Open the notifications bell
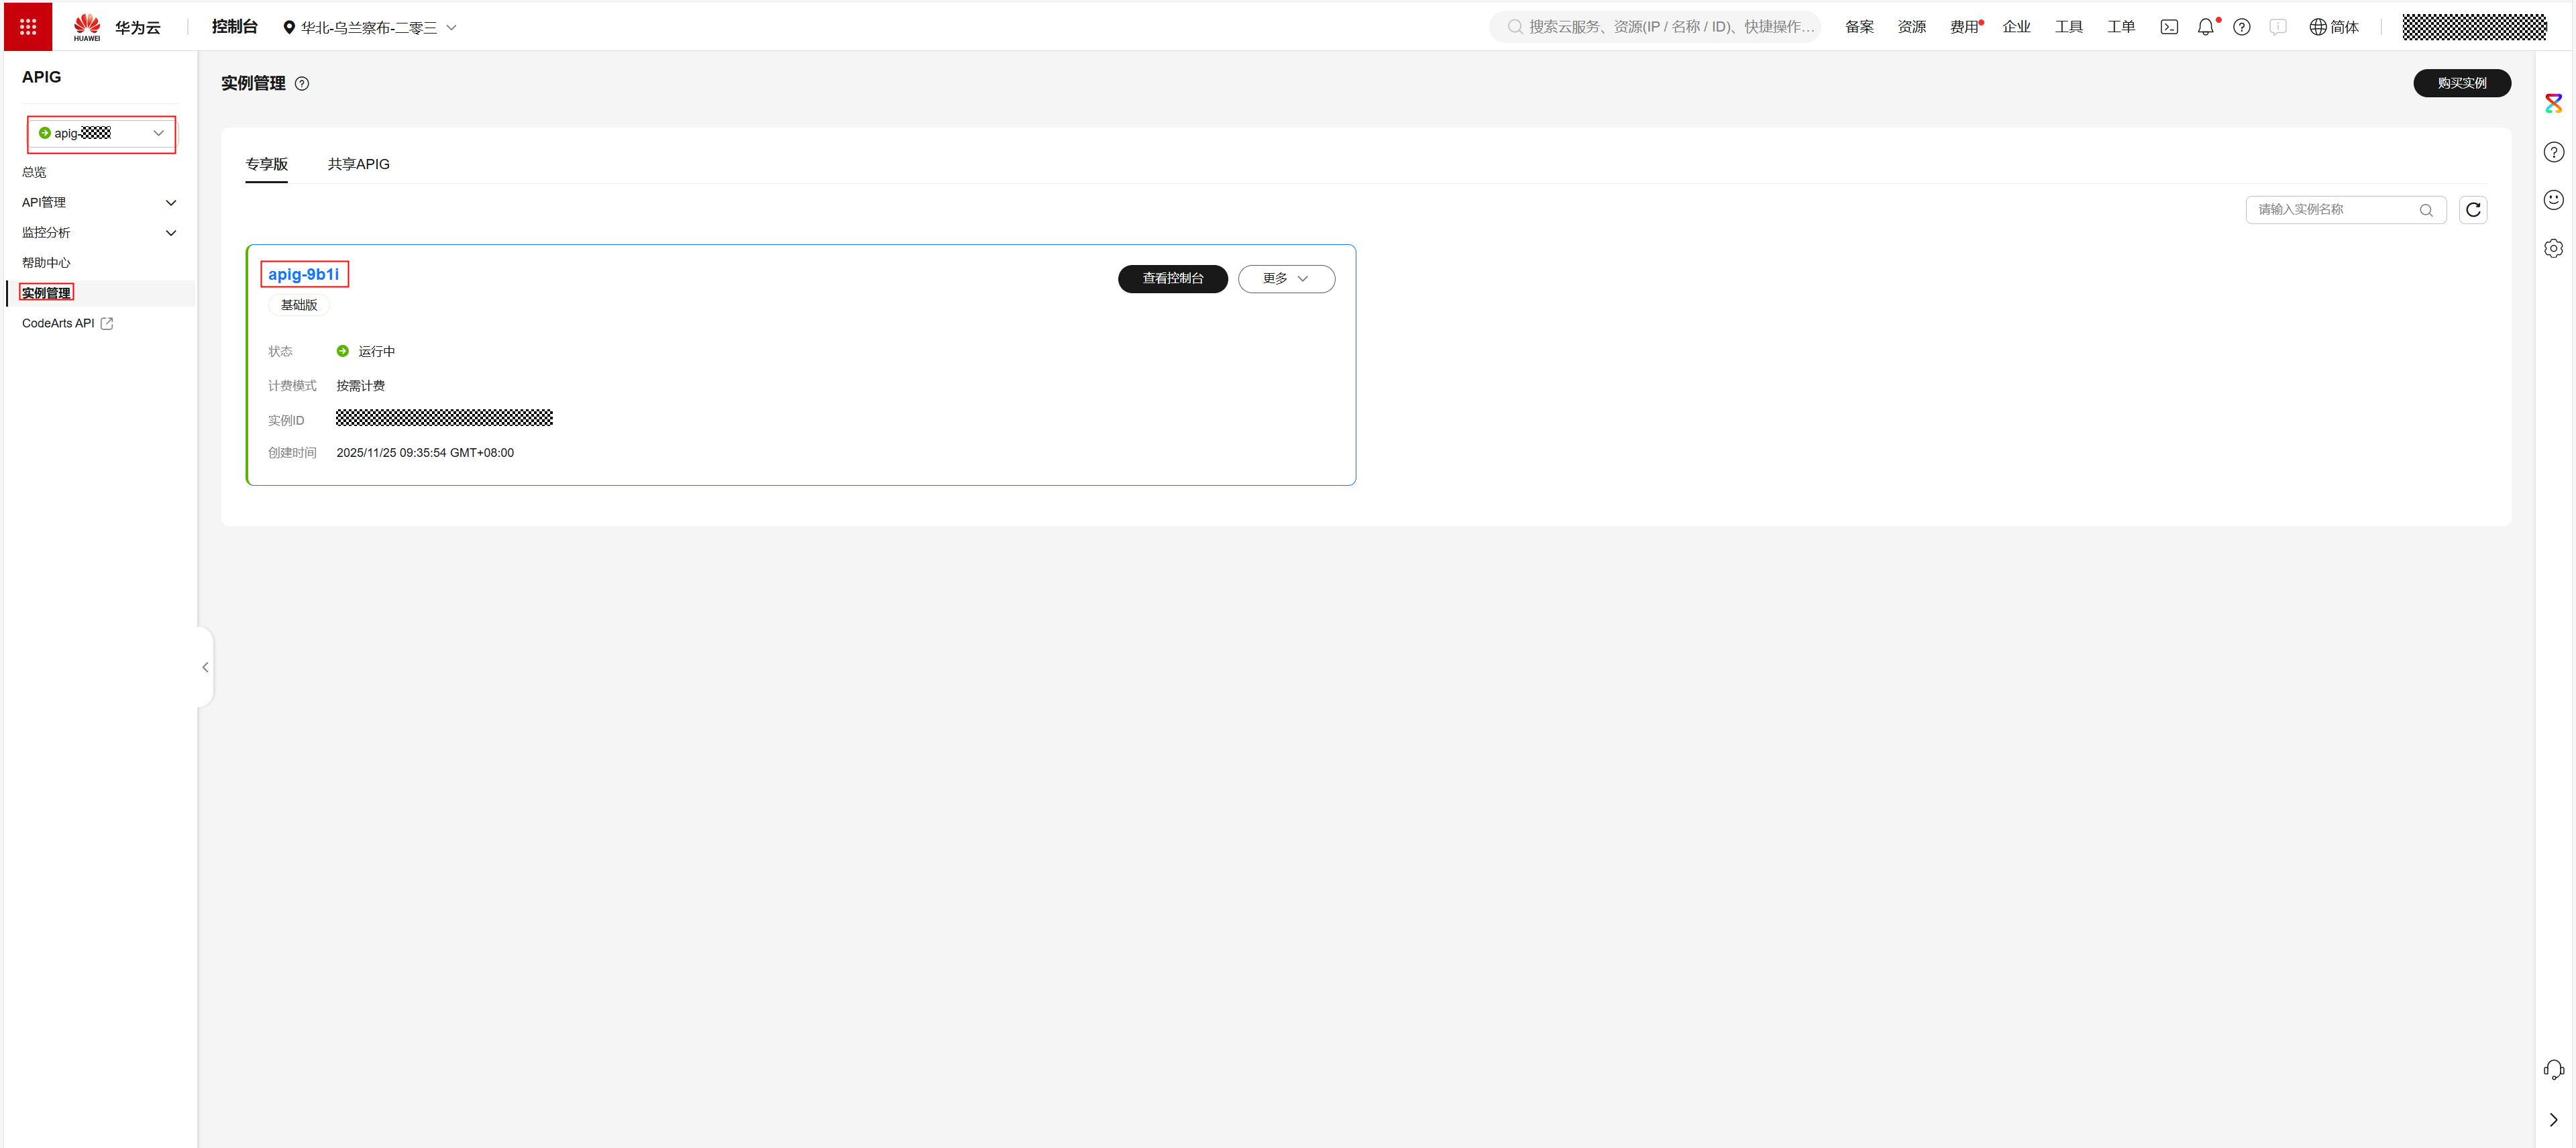Image resolution: width=2576 pixels, height=1148 pixels. pyautogui.click(x=2205, y=27)
